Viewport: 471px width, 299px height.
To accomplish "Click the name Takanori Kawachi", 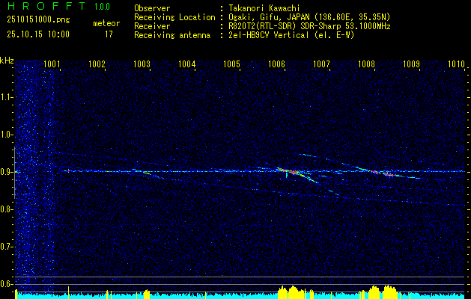I will coord(263,8).
